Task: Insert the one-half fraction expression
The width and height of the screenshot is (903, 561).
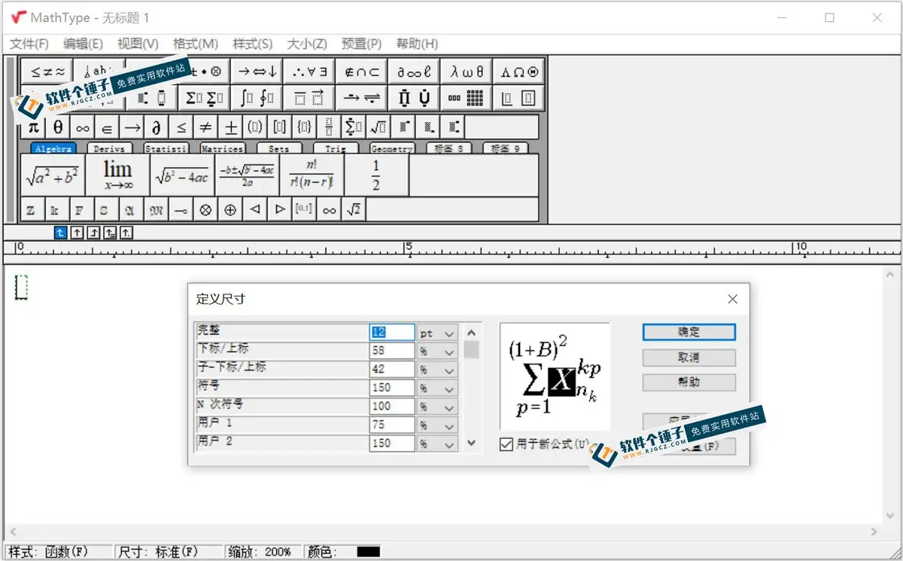Action: (376, 175)
